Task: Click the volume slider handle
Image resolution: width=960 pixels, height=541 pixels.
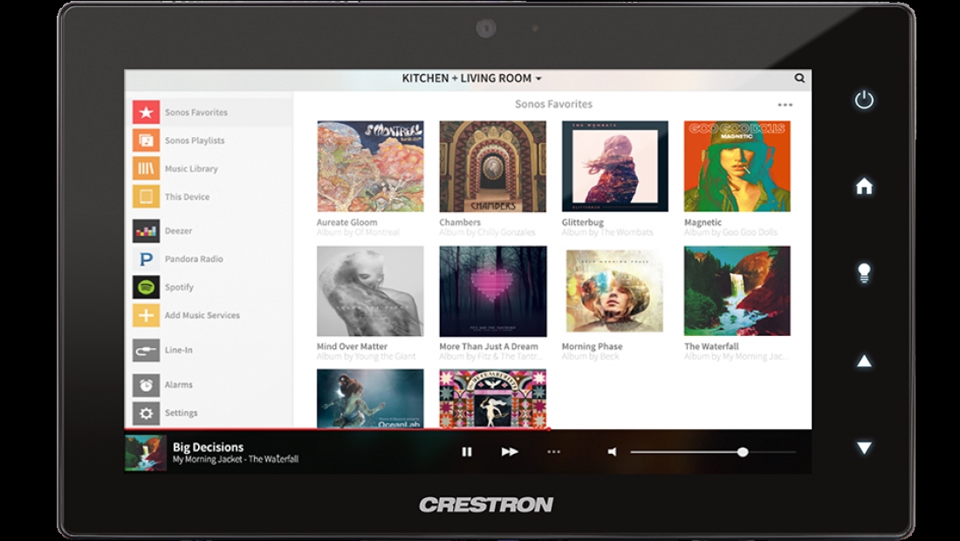Action: [742, 452]
